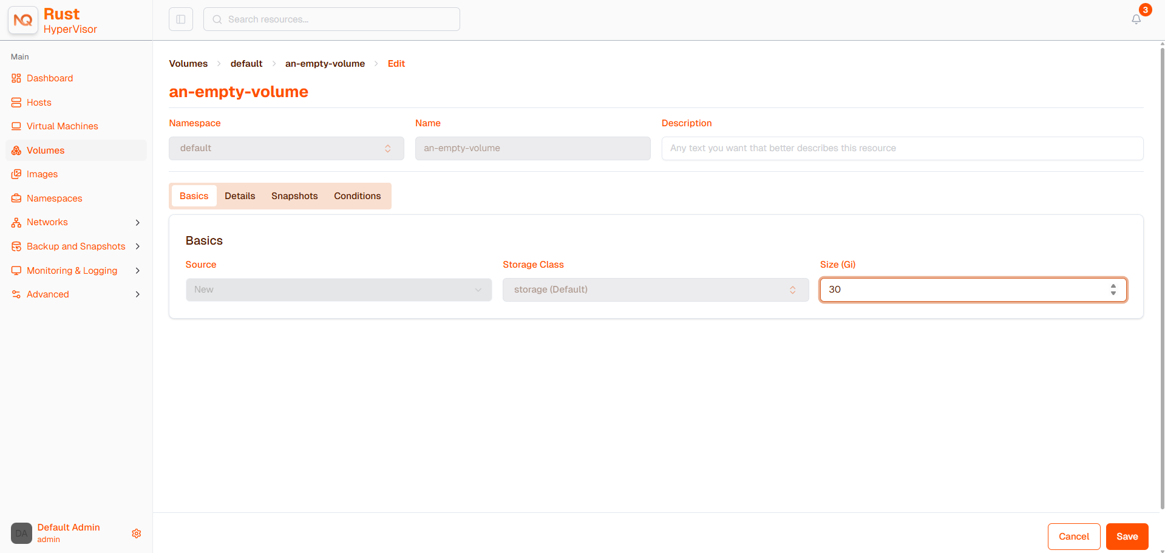The height and width of the screenshot is (553, 1165).
Task: Switch to the Conditions tab
Action: (x=357, y=196)
